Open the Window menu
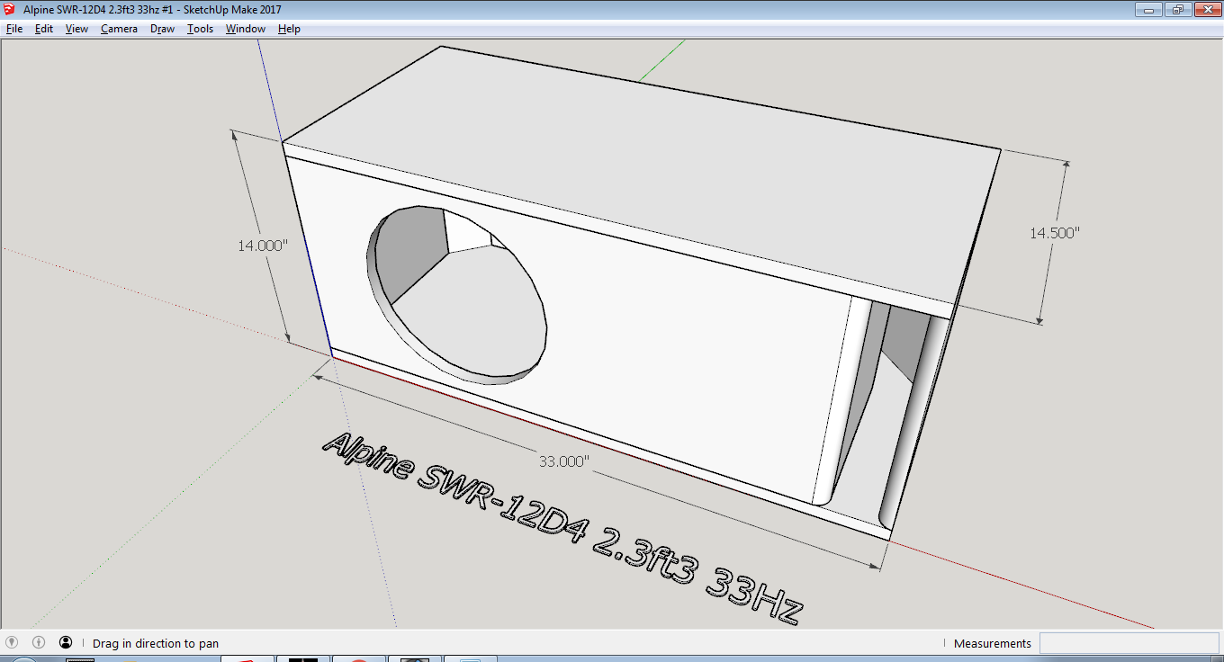Viewport: 1224px width, 662px height. tap(245, 29)
